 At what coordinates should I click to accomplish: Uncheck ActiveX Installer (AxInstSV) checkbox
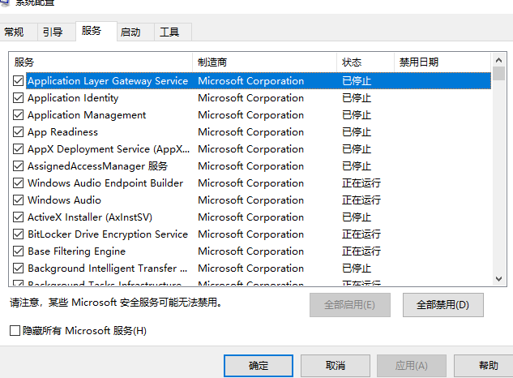(x=19, y=217)
